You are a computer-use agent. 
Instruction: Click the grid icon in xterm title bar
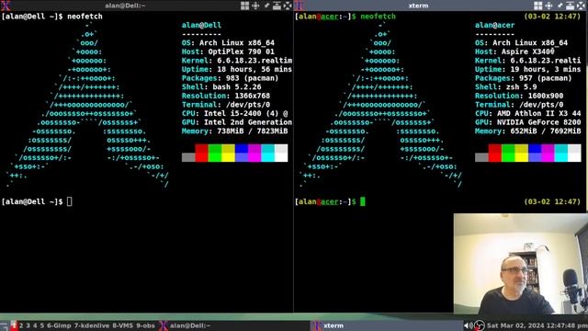tap(537, 6)
